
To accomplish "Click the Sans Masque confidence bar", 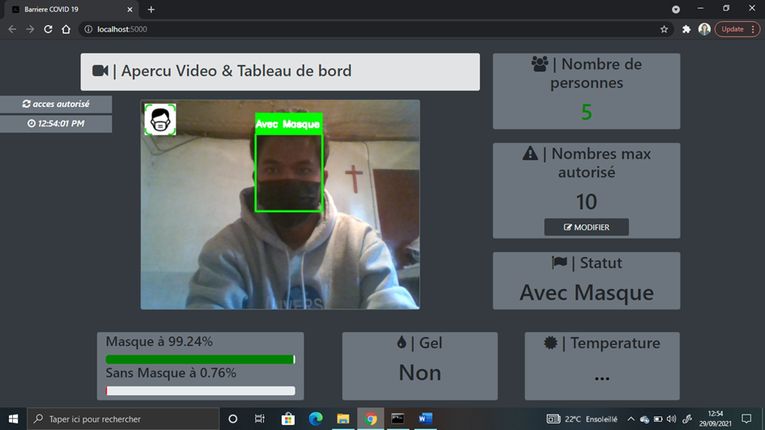I will tap(200, 390).
